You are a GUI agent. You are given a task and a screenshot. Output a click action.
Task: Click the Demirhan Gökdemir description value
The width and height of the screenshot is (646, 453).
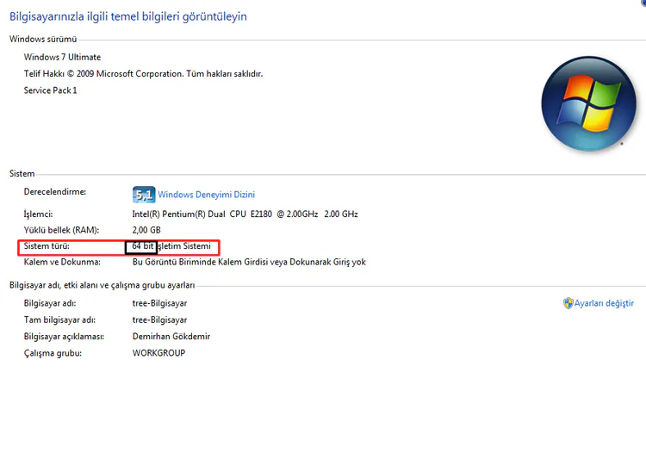point(171,337)
